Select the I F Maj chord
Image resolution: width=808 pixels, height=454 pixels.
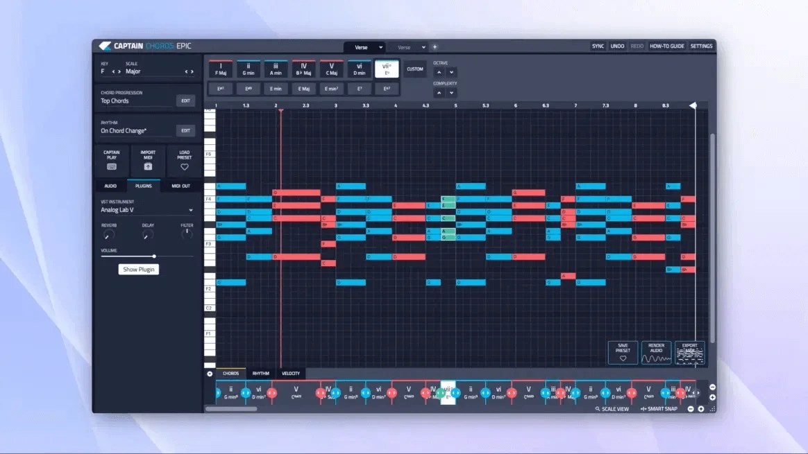[x=221, y=69]
